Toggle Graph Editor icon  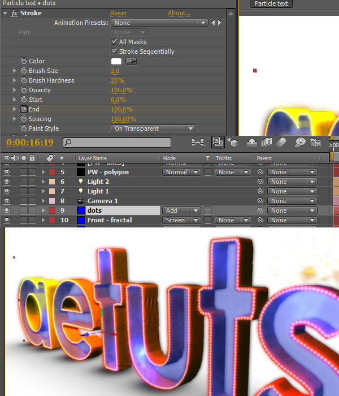pos(315,143)
